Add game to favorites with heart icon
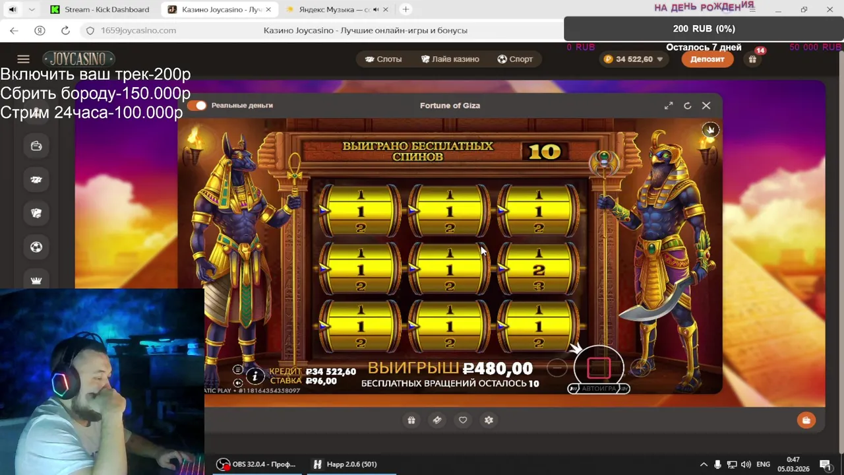The image size is (844, 475). click(x=463, y=420)
